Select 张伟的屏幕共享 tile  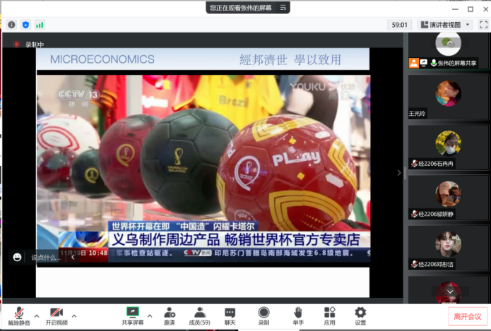pos(448,51)
